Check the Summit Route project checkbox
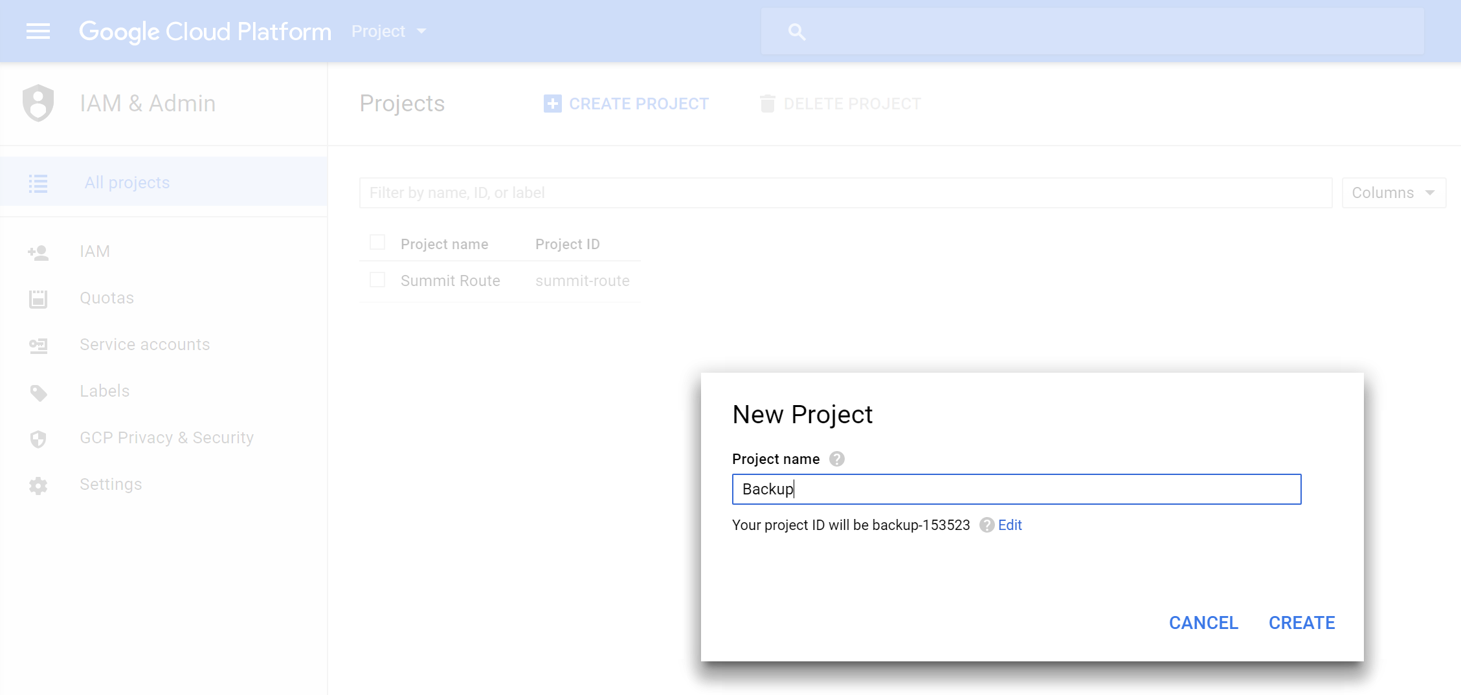 377,280
